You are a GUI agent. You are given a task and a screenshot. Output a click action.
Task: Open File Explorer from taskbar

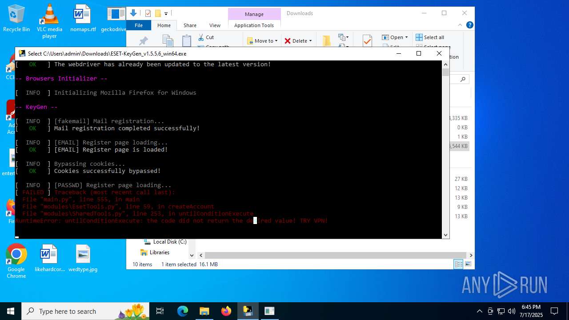point(204,311)
